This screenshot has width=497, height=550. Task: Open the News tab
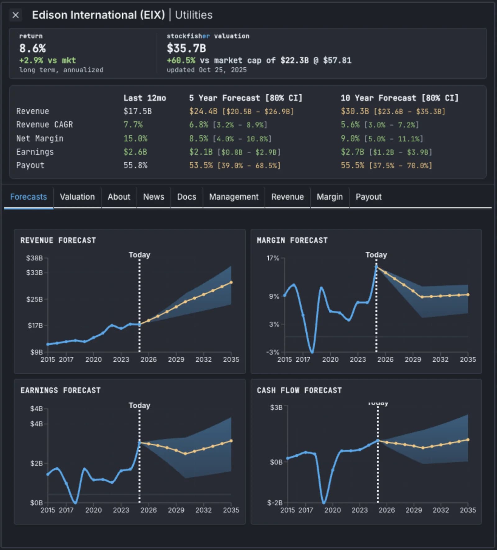153,197
